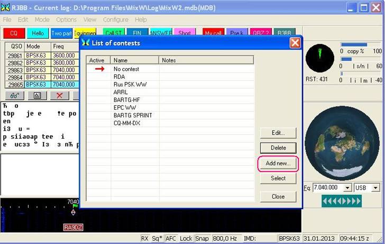Click the teal frequency tuning arrows bar
Screen dimensions: 385x244
(342, 201)
